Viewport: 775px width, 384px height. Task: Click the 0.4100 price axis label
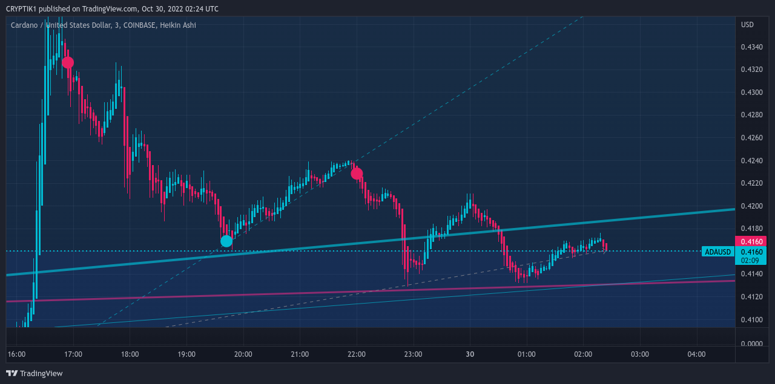751,320
